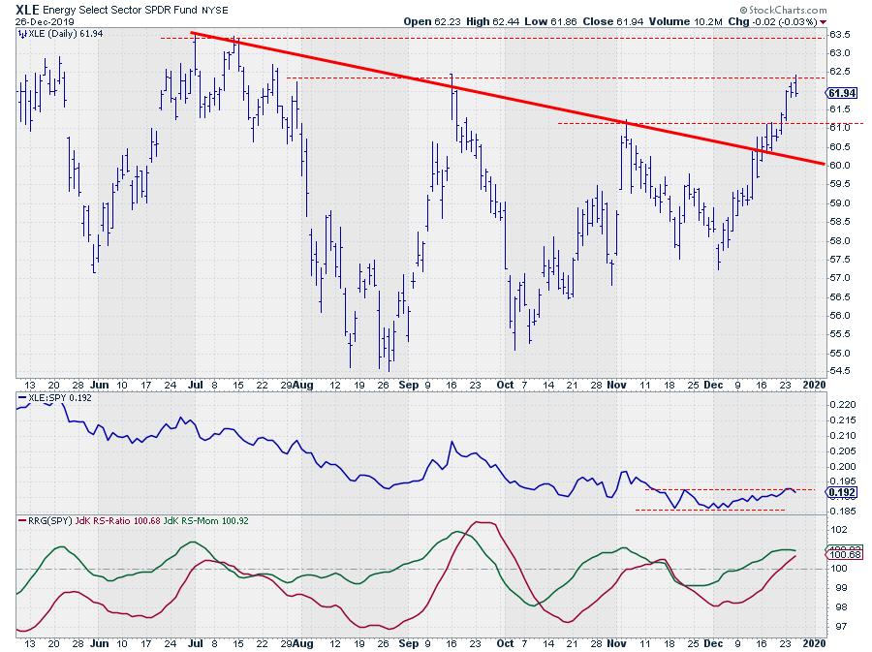Click Jun on the price chart date axis

coord(100,385)
